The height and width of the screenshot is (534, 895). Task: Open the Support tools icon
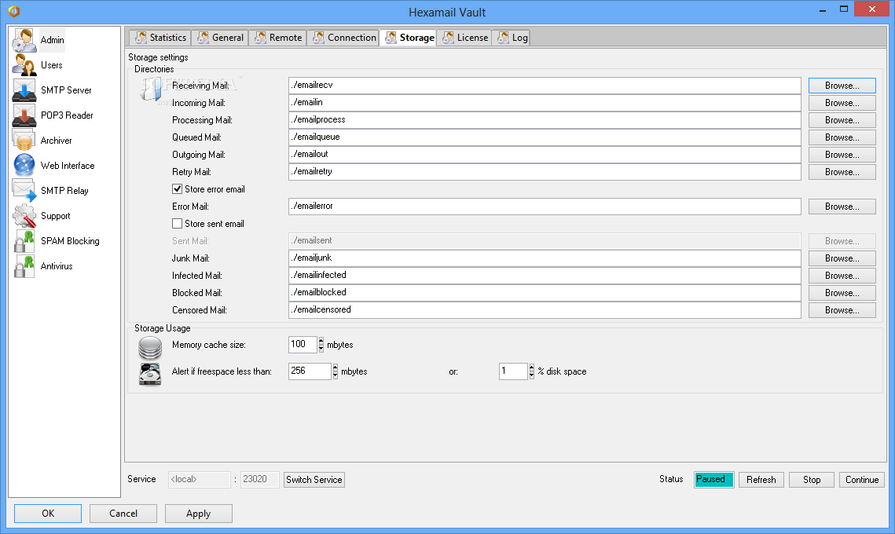click(24, 216)
